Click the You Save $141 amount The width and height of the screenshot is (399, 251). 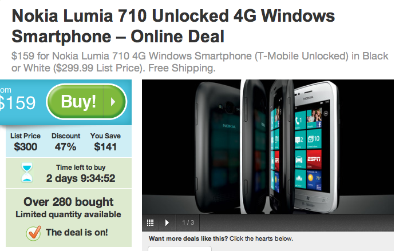click(105, 147)
